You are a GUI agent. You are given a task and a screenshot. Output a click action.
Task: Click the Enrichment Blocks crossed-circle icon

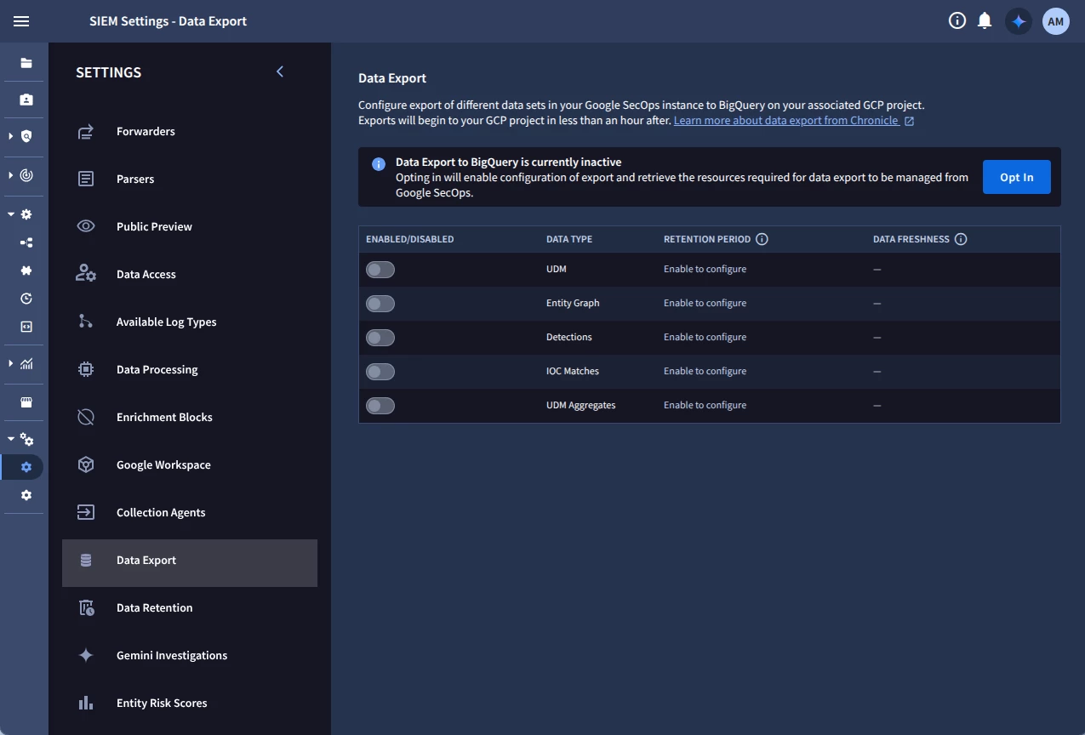(86, 417)
